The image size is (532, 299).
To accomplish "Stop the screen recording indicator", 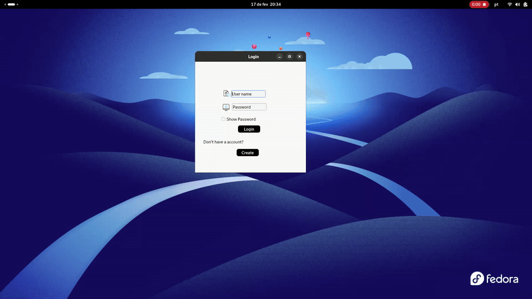I will (x=479, y=4).
